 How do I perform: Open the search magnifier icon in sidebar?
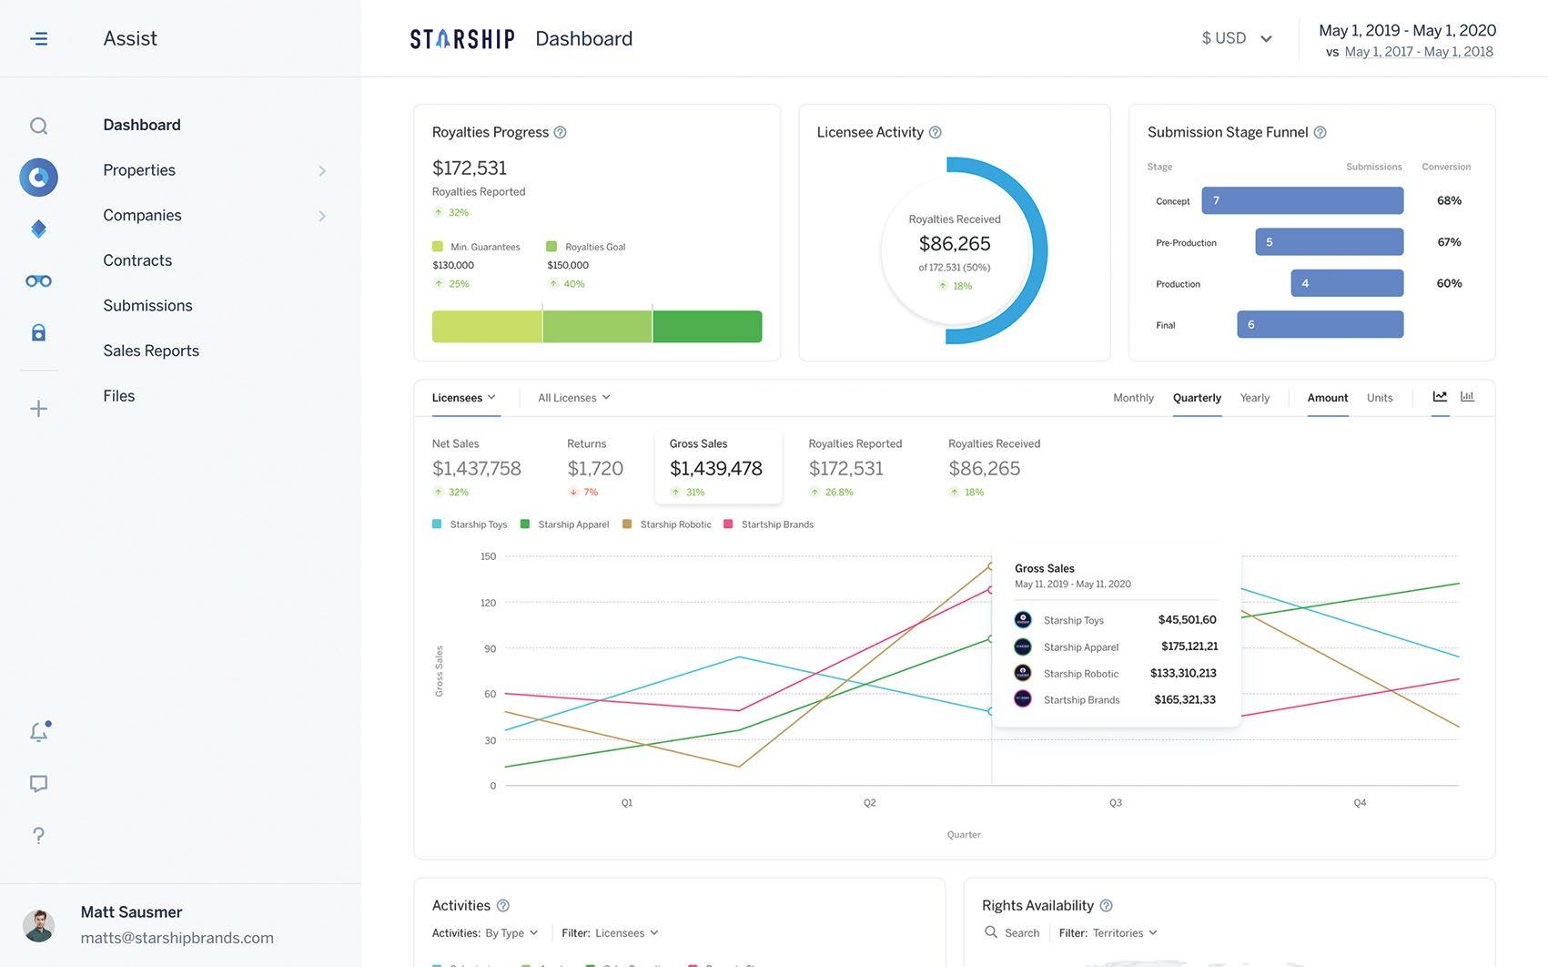(x=38, y=126)
